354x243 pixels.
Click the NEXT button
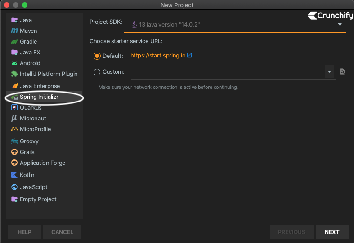point(332,232)
